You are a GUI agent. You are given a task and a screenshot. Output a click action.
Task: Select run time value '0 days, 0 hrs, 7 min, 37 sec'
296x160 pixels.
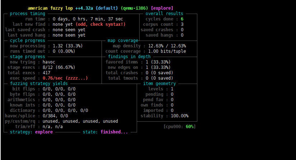point(88,19)
